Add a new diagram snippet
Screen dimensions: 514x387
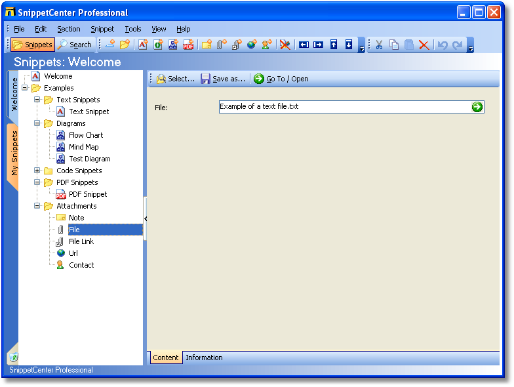tap(173, 45)
